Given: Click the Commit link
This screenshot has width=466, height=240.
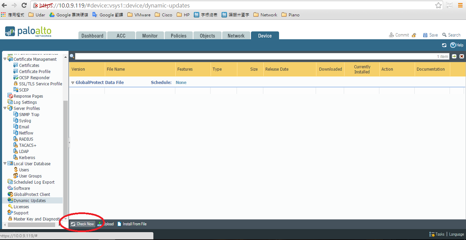Looking at the screenshot, I should coord(399,35).
